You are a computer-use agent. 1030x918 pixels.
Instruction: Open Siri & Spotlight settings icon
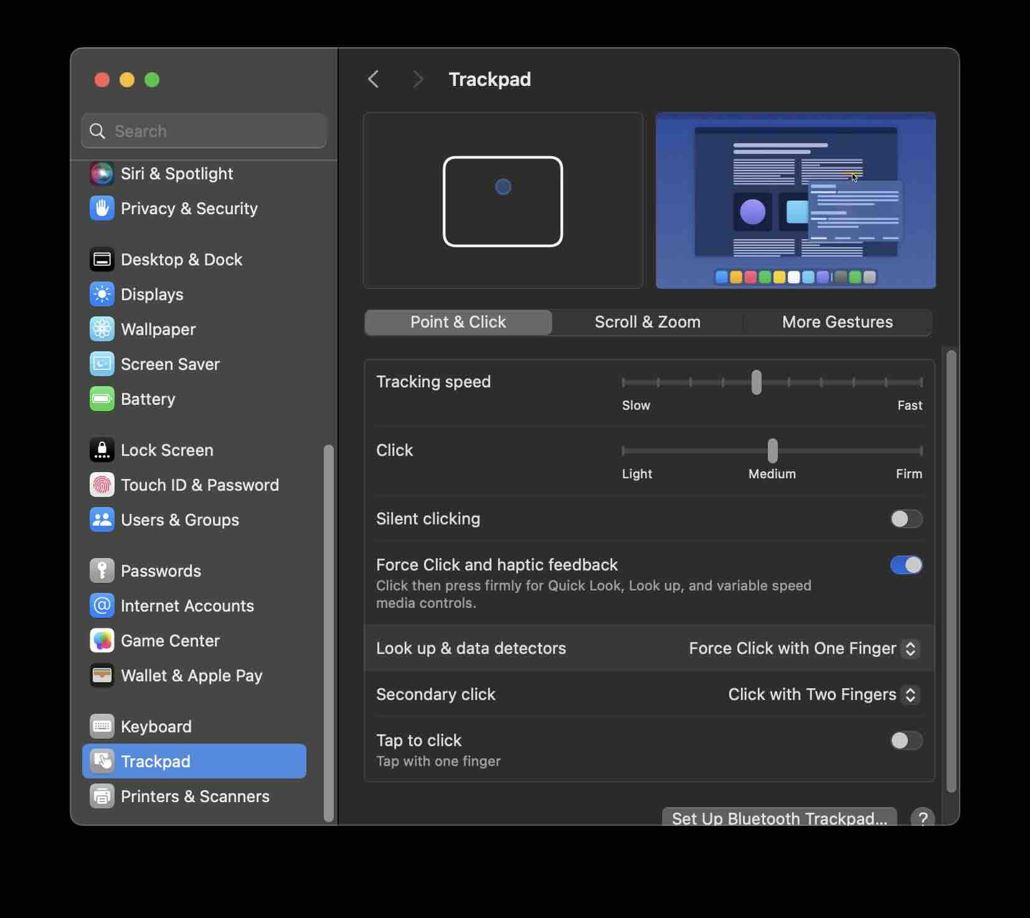pyautogui.click(x=102, y=174)
